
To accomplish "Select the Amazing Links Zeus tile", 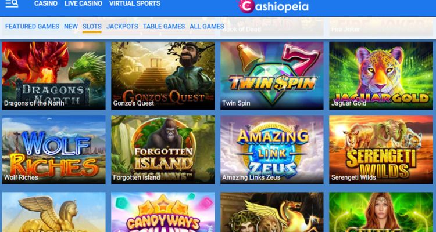I will (x=272, y=150).
